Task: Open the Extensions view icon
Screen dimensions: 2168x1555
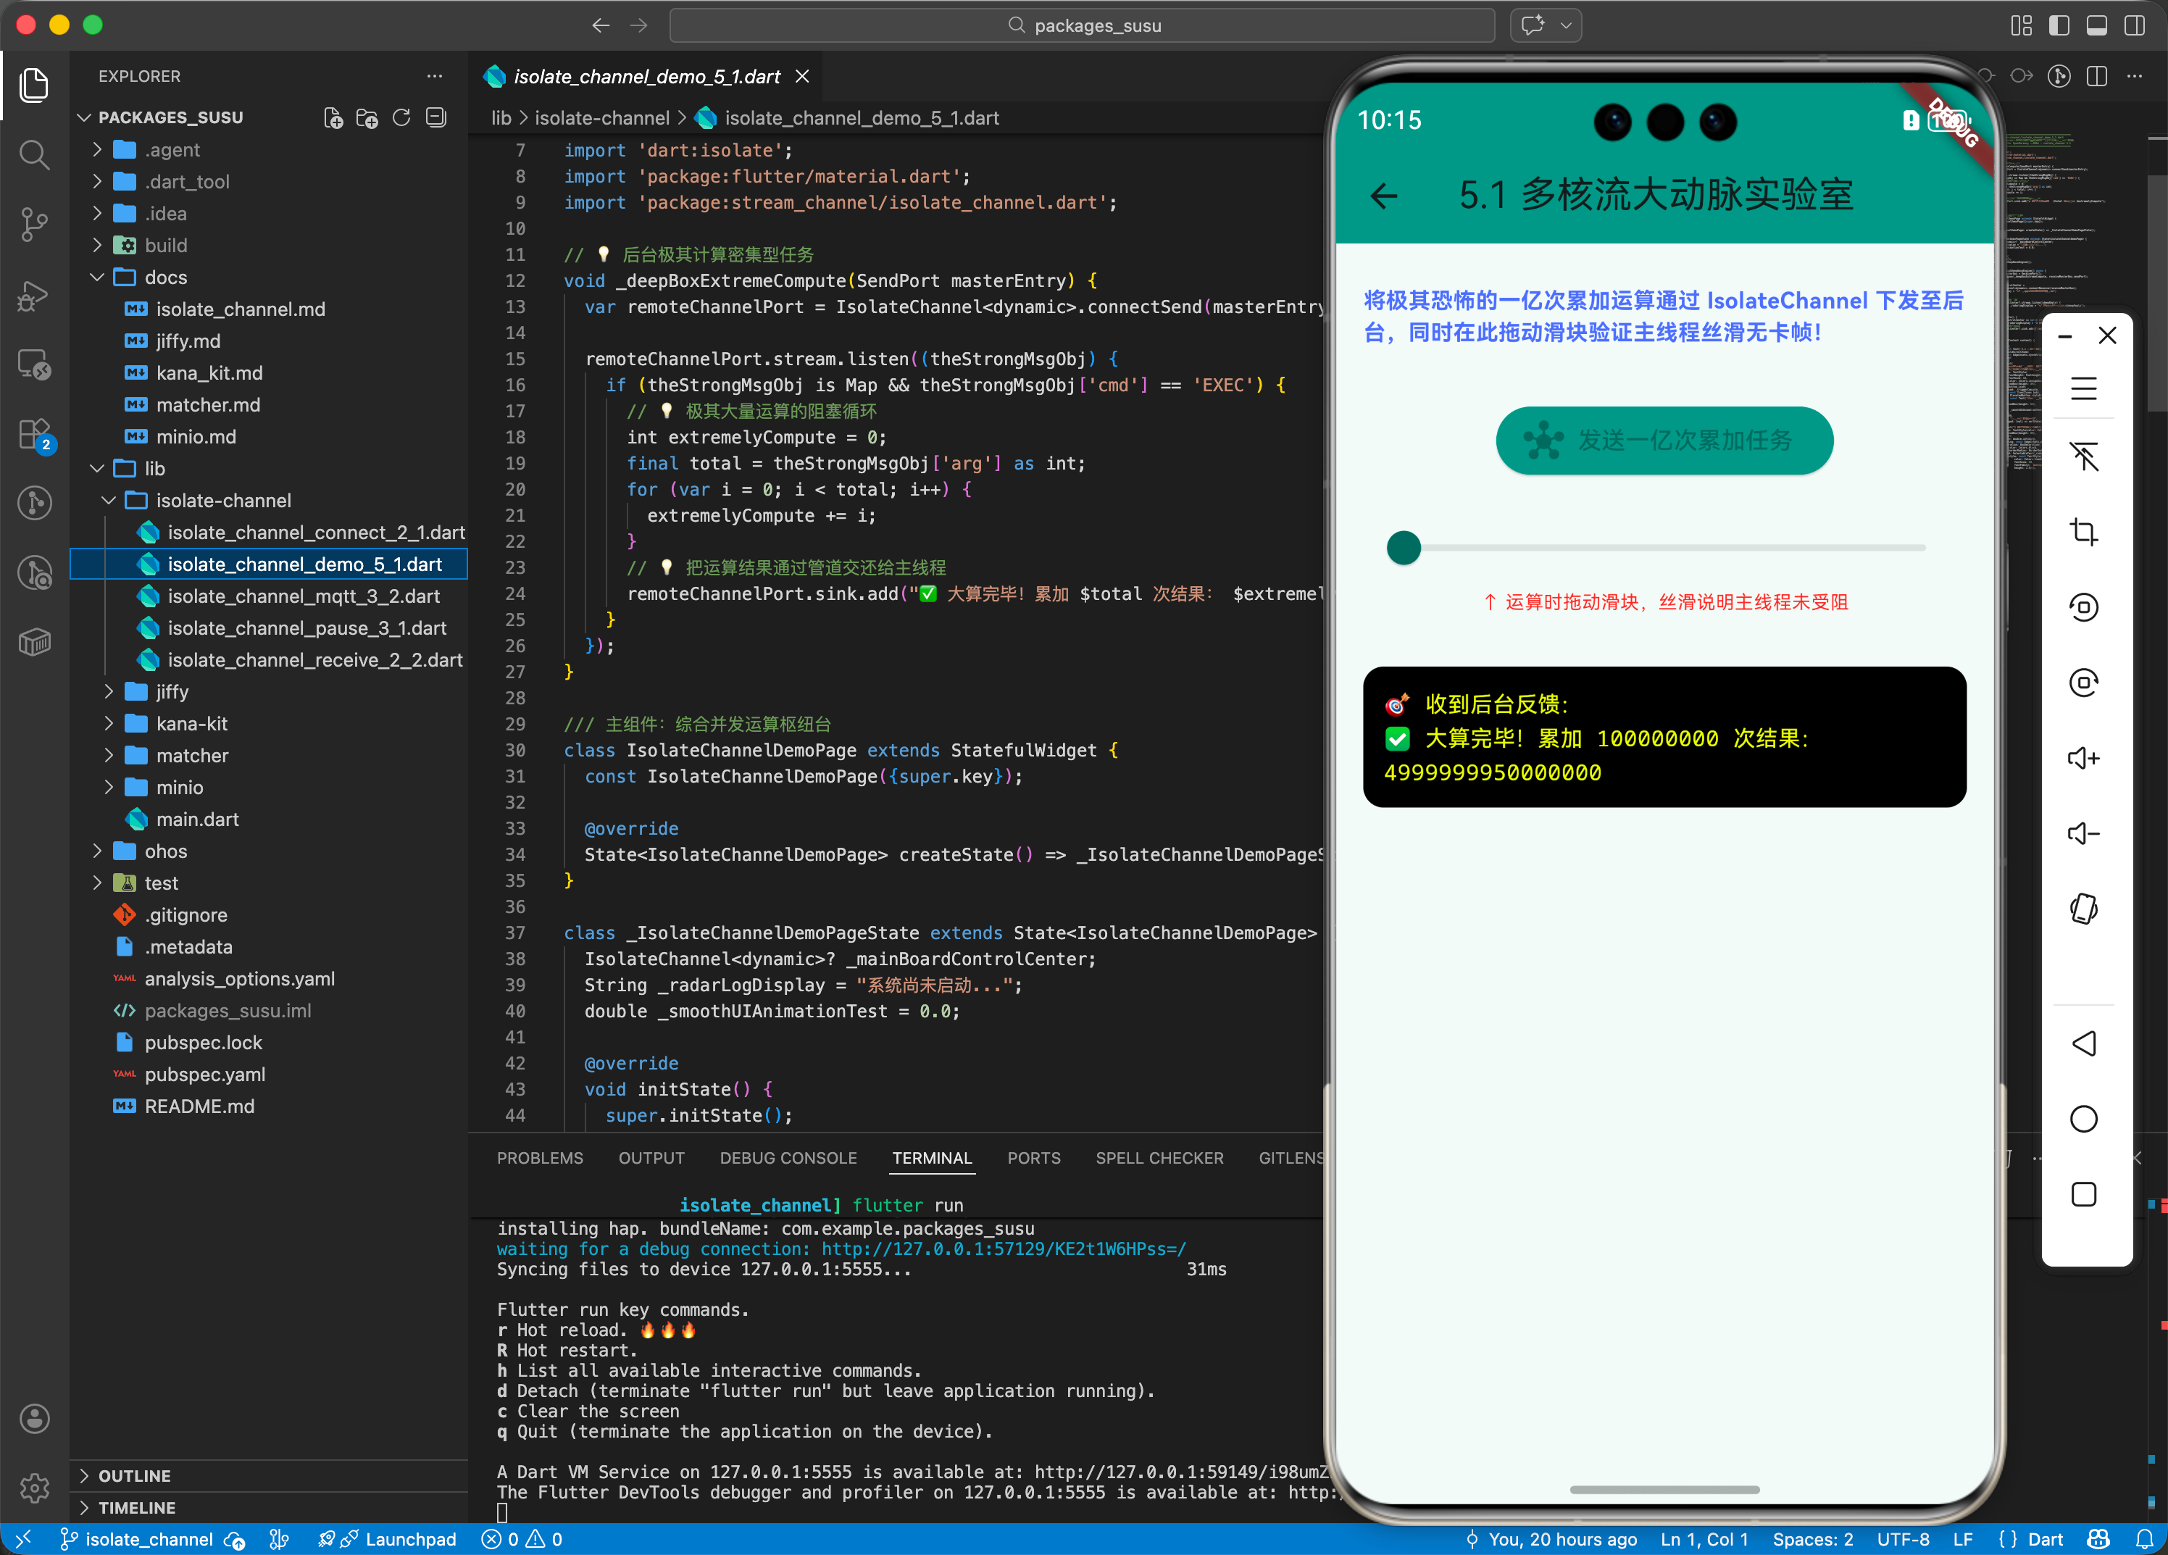Action: click(34, 435)
